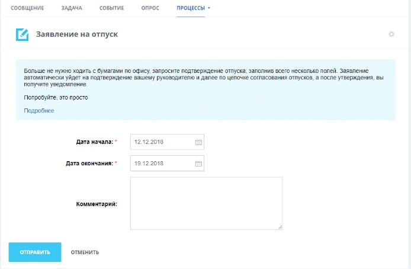411x269 pixels.
Task: Click the Дата начала label
Action: 95,142
